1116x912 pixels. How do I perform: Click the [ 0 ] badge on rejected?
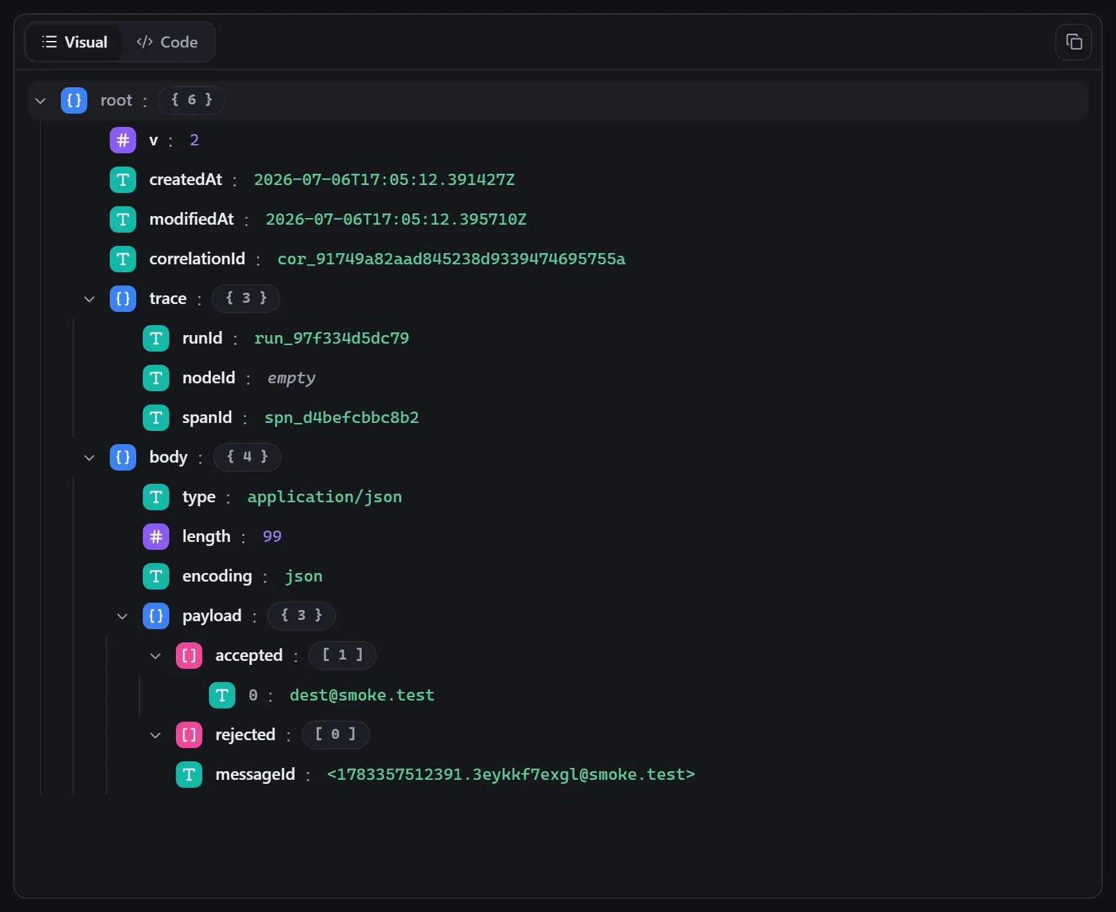tap(336, 735)
